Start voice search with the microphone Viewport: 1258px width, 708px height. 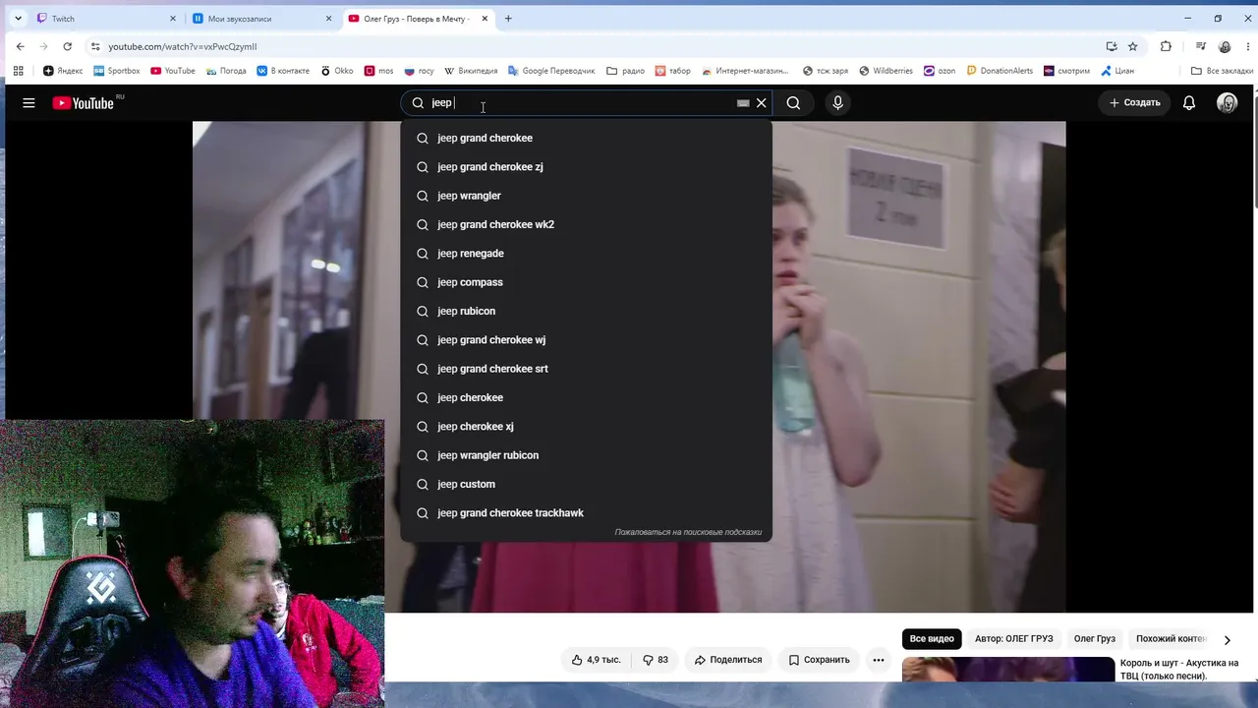[x=837, y=103]
